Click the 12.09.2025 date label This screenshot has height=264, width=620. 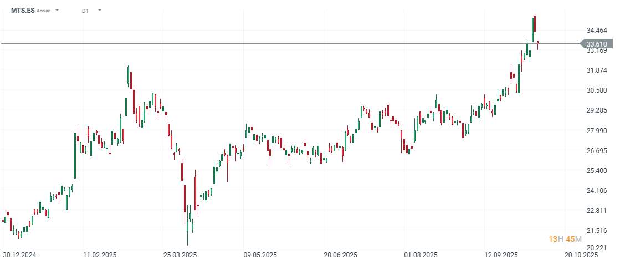pyautogui.click(x=501, y=255)
